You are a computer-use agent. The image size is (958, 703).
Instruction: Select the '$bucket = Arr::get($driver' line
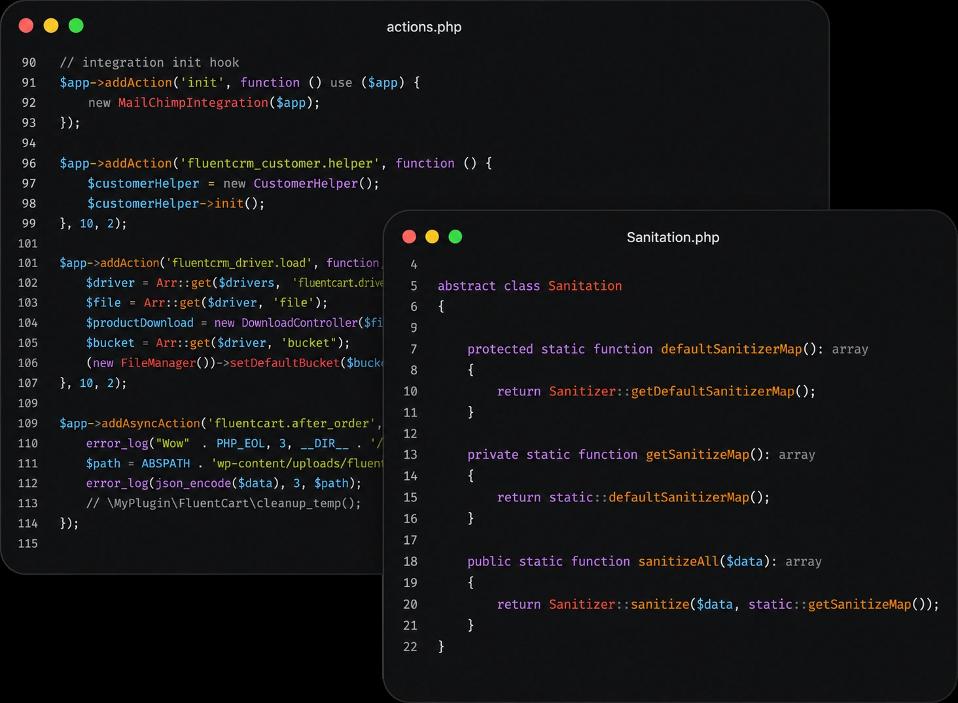tap(218, 343)
